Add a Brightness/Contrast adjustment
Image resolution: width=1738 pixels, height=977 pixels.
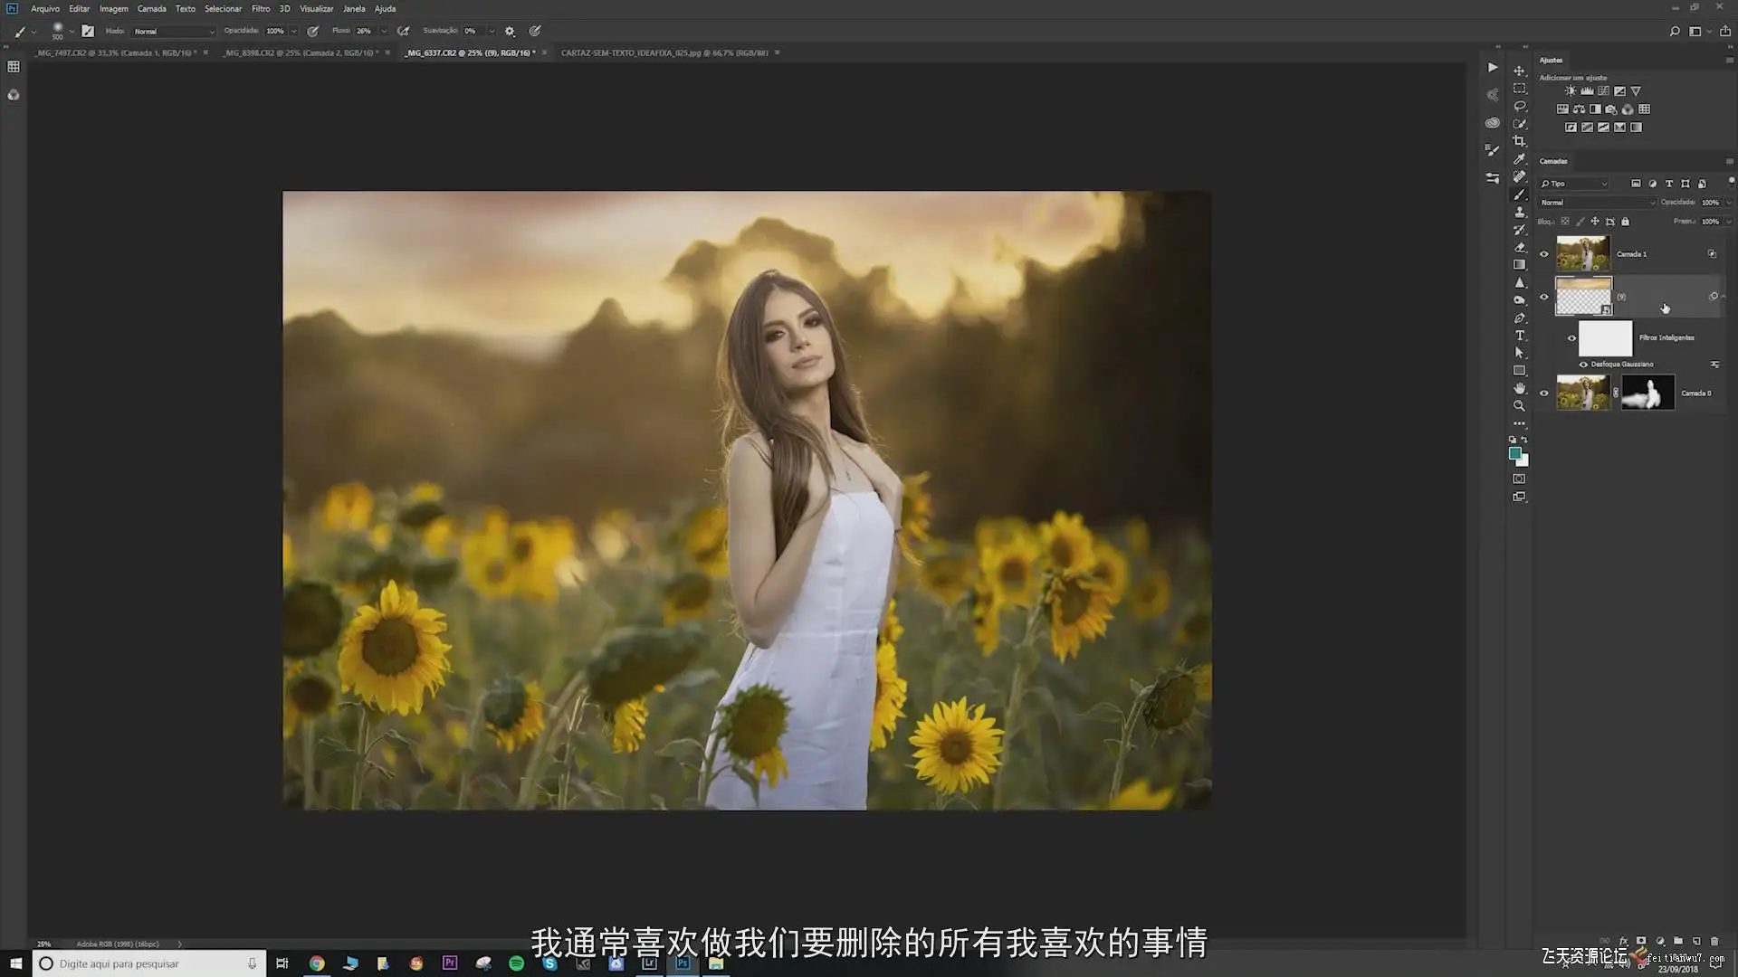pos(1571,91)
